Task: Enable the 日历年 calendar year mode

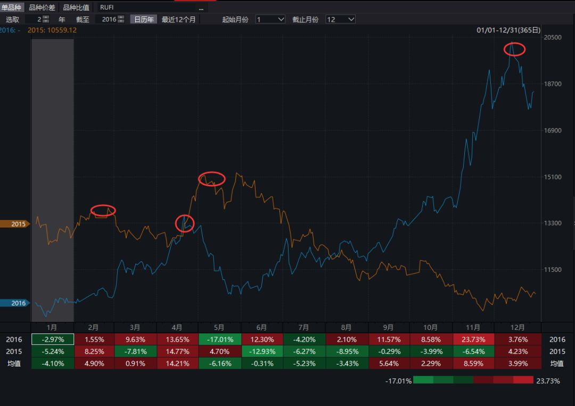Action: coord(144,19)
